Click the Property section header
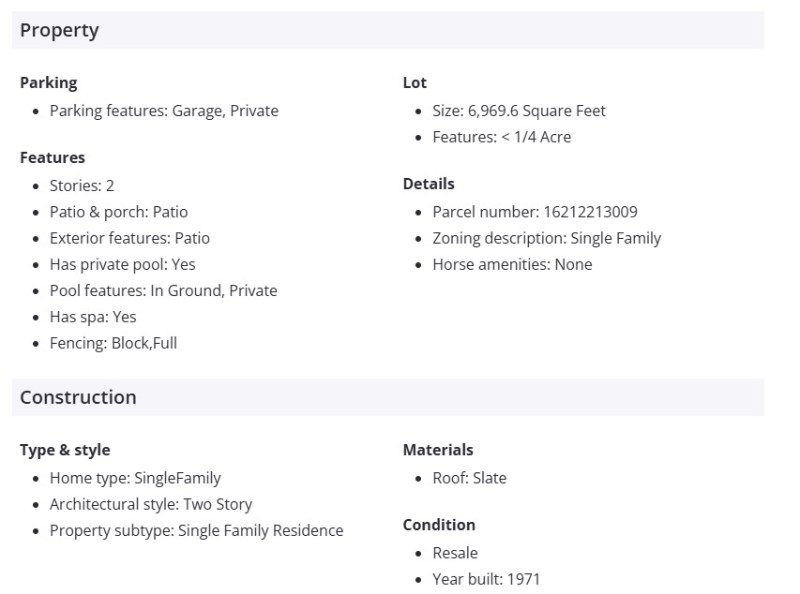The height and width of the screenshot is (594, 800). click(59, 30)
